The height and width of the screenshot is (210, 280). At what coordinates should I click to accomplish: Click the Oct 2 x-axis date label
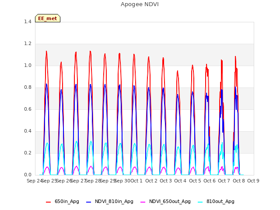coord(151,181)
